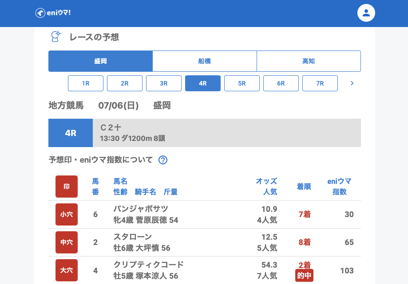Select race 1R
Screen dimensions: 408x284
coord(86,83)
